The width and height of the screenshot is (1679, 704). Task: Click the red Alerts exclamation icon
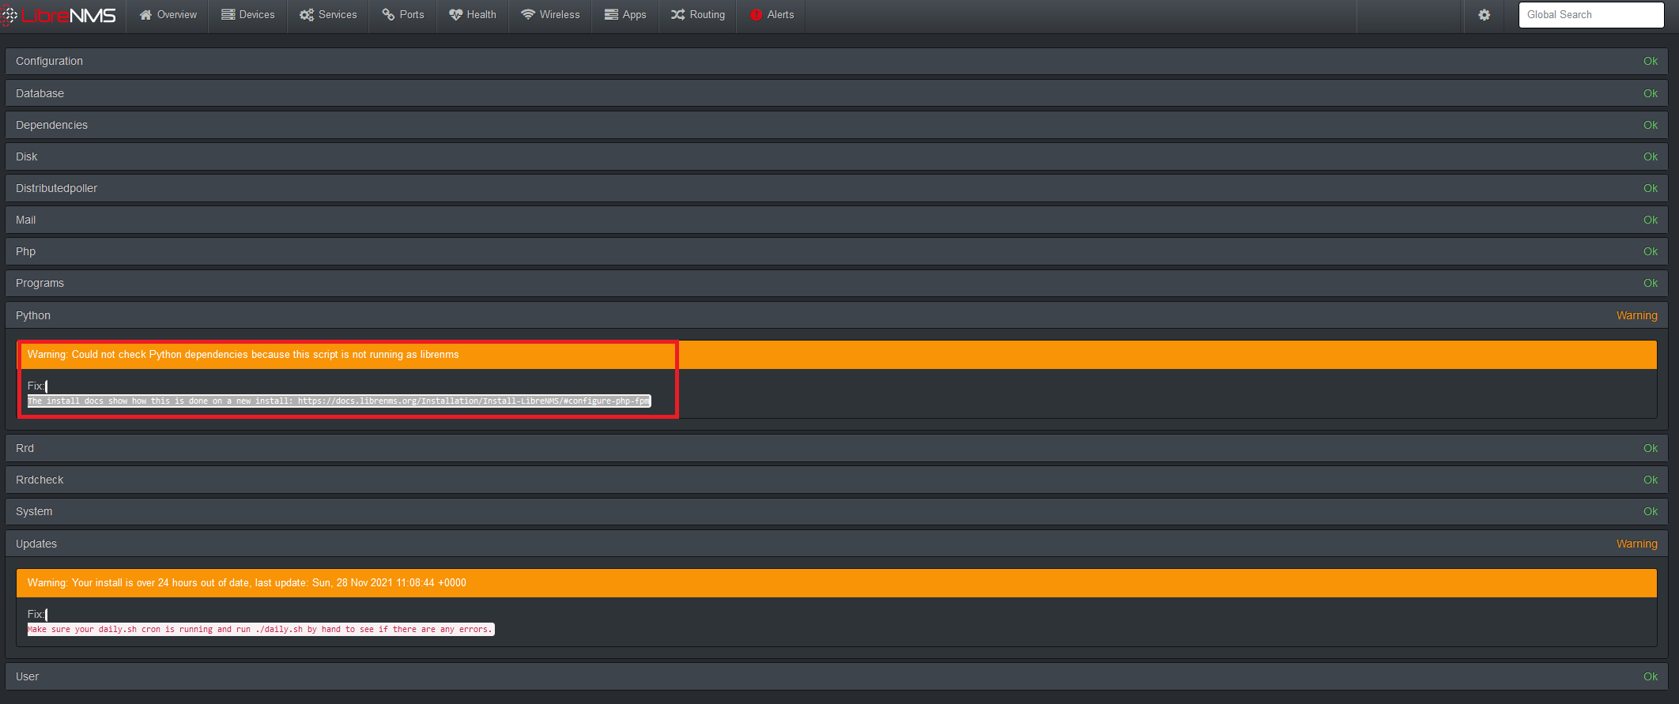[x=756, y=15]
